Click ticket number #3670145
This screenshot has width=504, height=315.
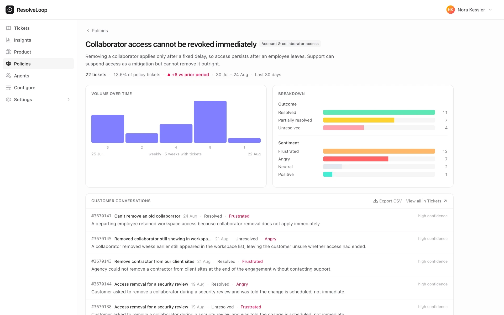point(101,239)
